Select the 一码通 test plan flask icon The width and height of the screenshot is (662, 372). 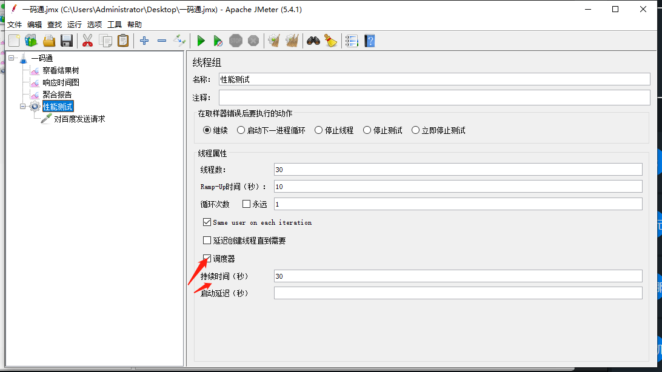tap(24, 58)
